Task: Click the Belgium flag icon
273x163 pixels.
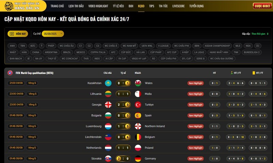Action: pos(138,137)
